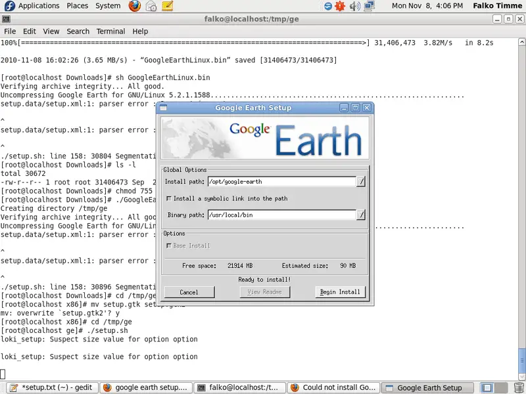Click the '2010-11-08 16:02:26' saved line

pos(169,60)
